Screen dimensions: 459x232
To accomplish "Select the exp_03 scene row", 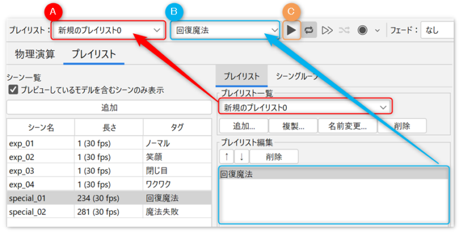I will click(109, 171).
